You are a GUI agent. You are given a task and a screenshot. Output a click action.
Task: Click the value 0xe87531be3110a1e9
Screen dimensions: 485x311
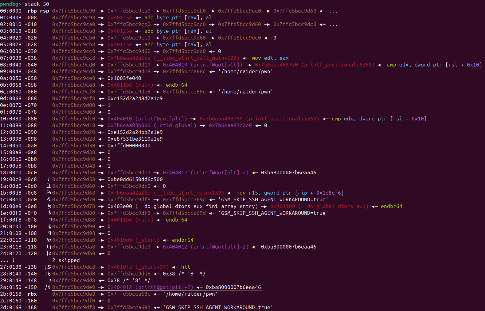coord(135,139)
